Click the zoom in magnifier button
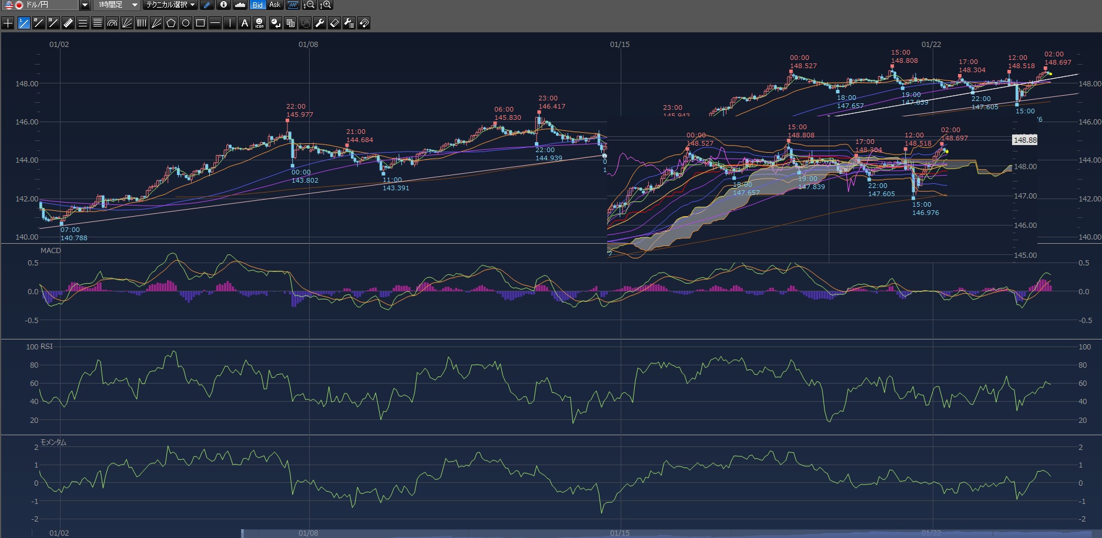Viewport: 1102px width, 538px height. (x=326, y=5)
